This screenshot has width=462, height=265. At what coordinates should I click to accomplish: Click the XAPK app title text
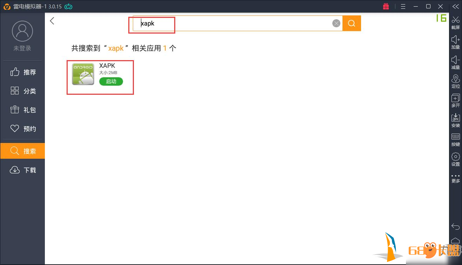(107, 66)
